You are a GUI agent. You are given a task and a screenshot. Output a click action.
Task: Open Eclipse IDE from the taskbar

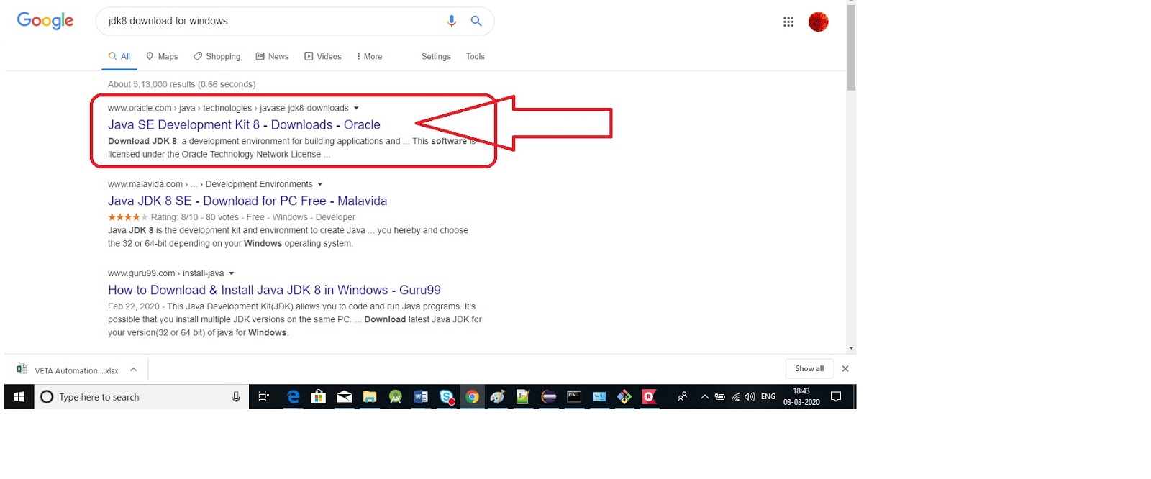point(549,397)
